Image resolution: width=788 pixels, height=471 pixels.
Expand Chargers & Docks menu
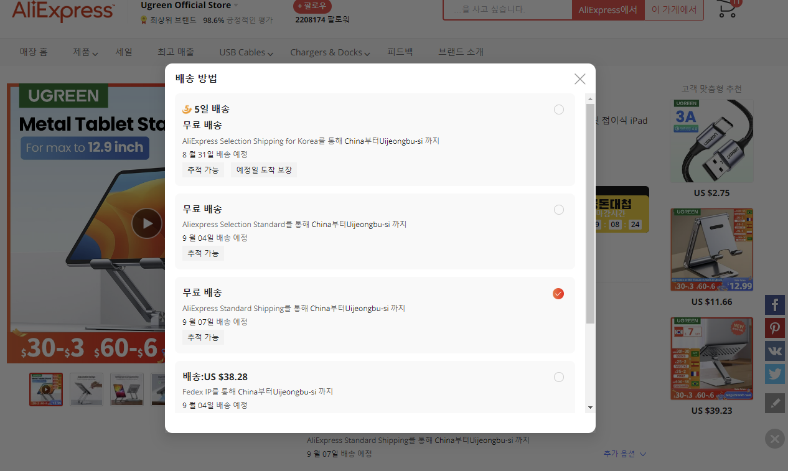point(331,52)
